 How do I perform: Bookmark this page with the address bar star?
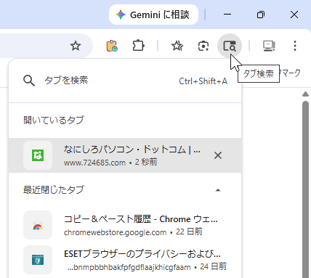(x=76, y=46)
